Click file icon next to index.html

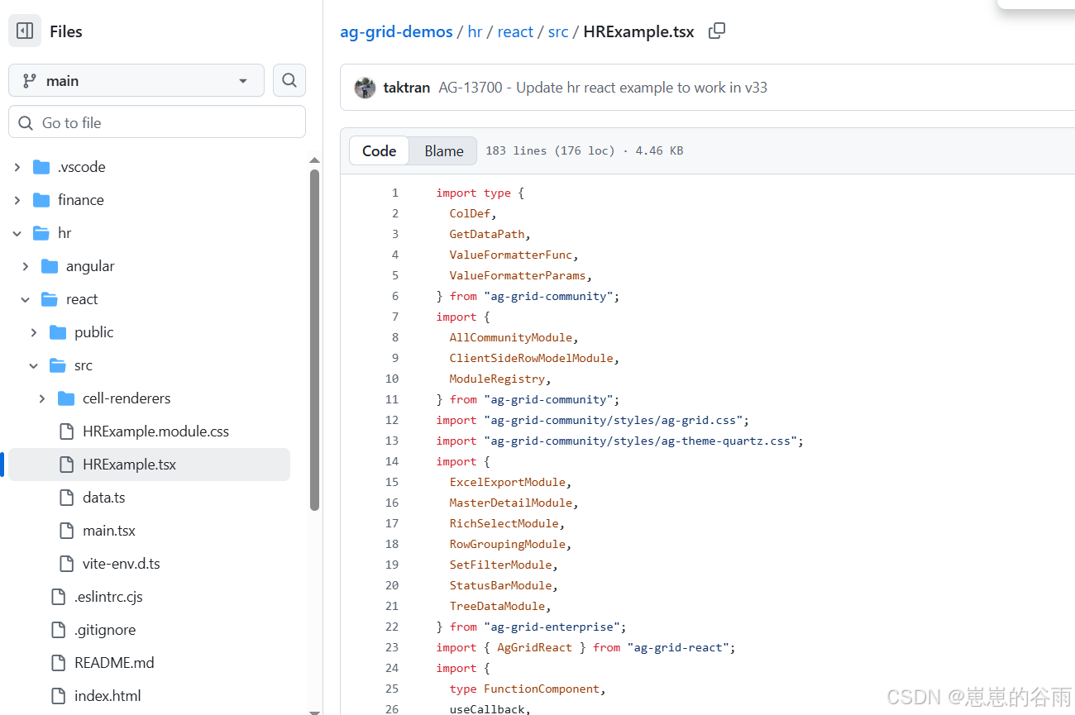(x=59, y=696)
